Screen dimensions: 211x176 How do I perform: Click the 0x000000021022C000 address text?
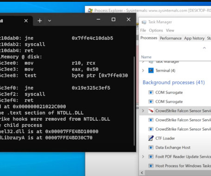(x=39, y=107)
